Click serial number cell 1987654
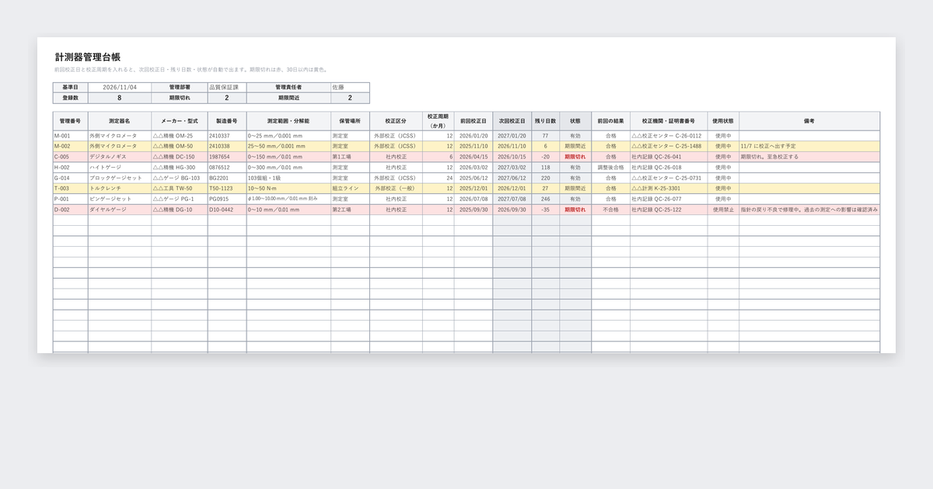The image size is (933, 489). pyautogui.click(x=227, y=157)
